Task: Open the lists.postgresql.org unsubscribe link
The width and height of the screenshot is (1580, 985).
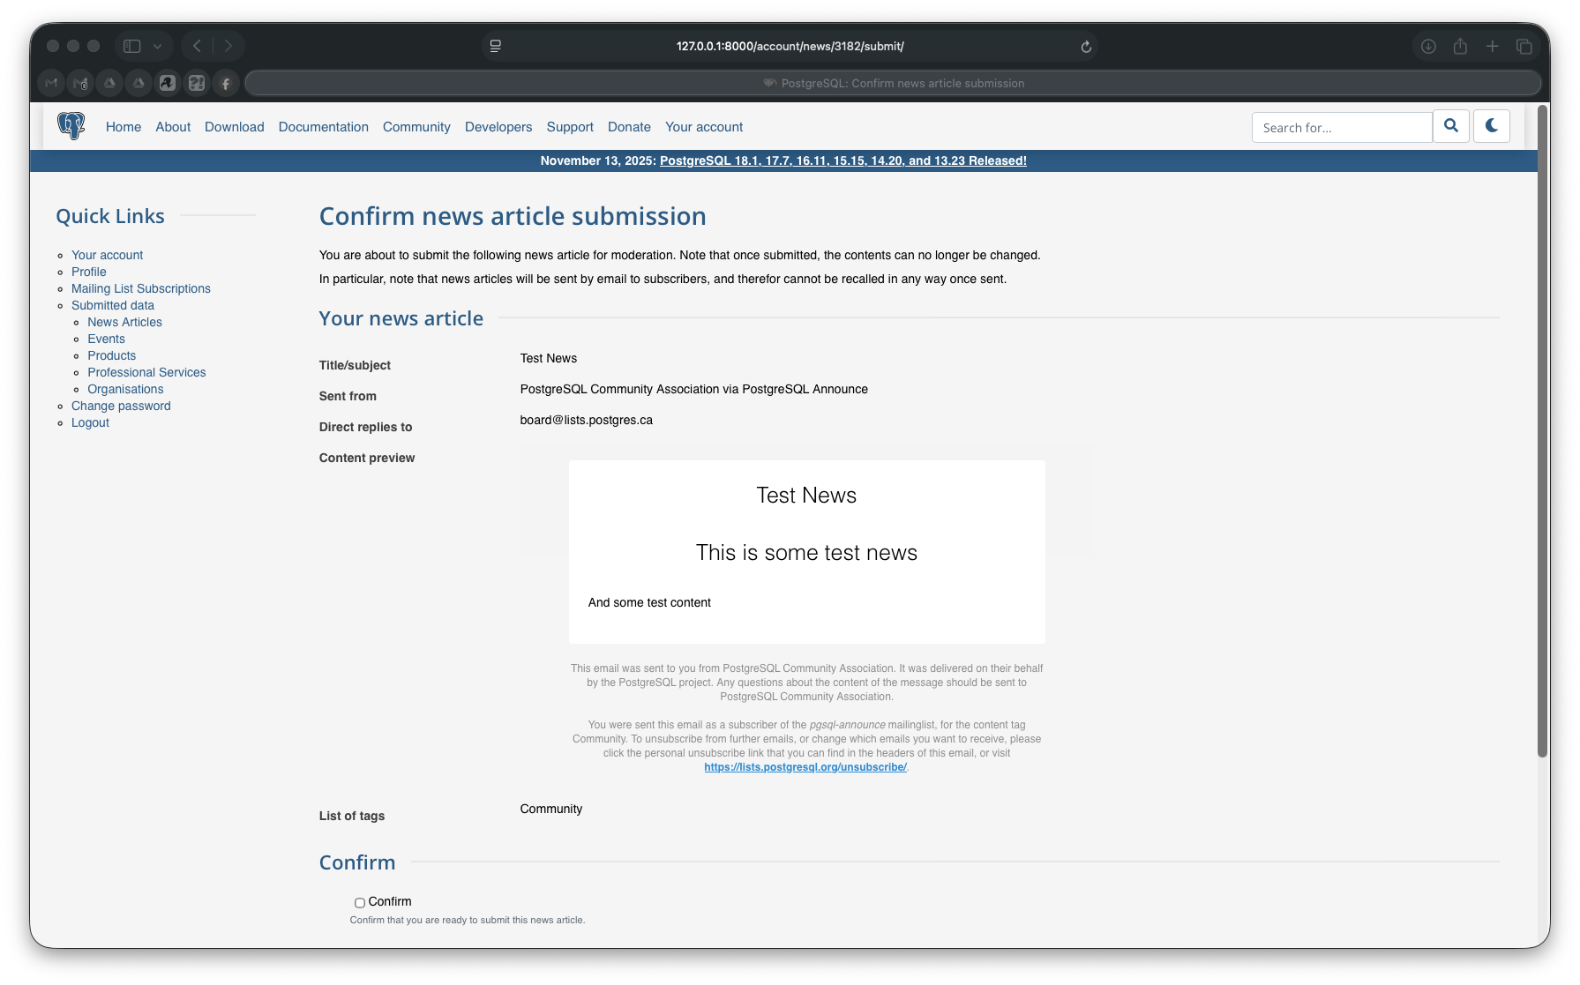Action: [x=805, y=767]
